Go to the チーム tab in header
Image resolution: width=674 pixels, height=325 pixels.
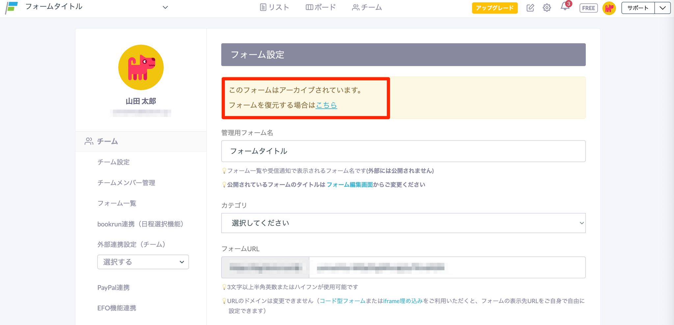tap(367, 7)
